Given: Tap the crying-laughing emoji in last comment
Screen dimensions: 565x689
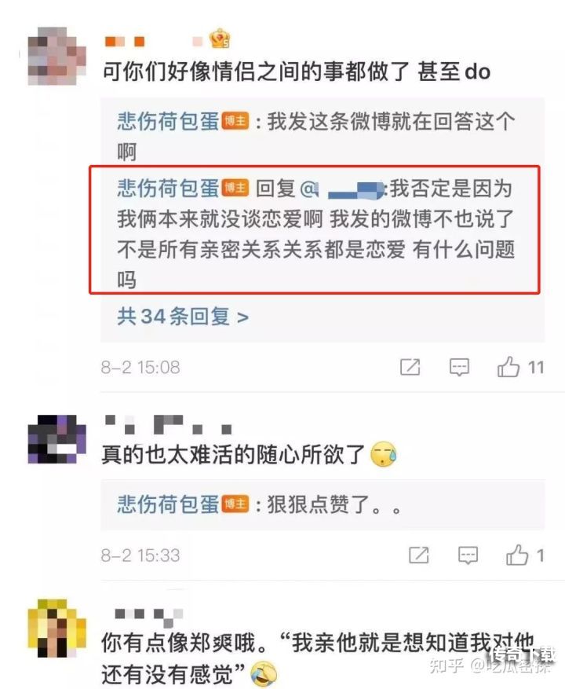Looking at the screenshot, I should pyautogui.click(x=264, y=675).
